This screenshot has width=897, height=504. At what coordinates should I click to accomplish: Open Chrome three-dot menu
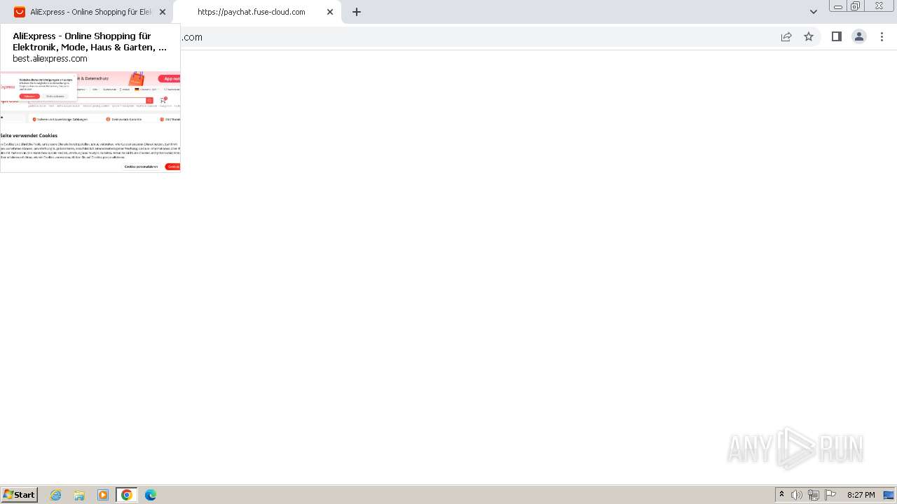click(882, 37)
